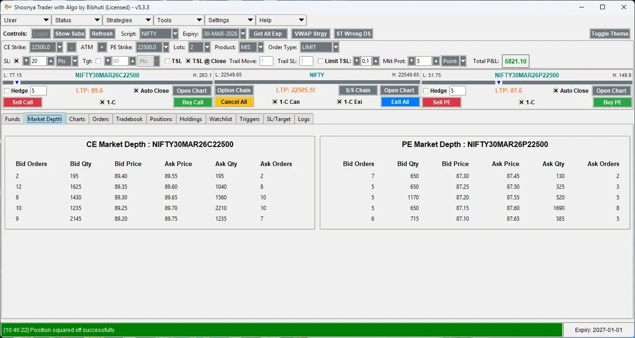Open the CE Strike dropdown

[59, 47]
